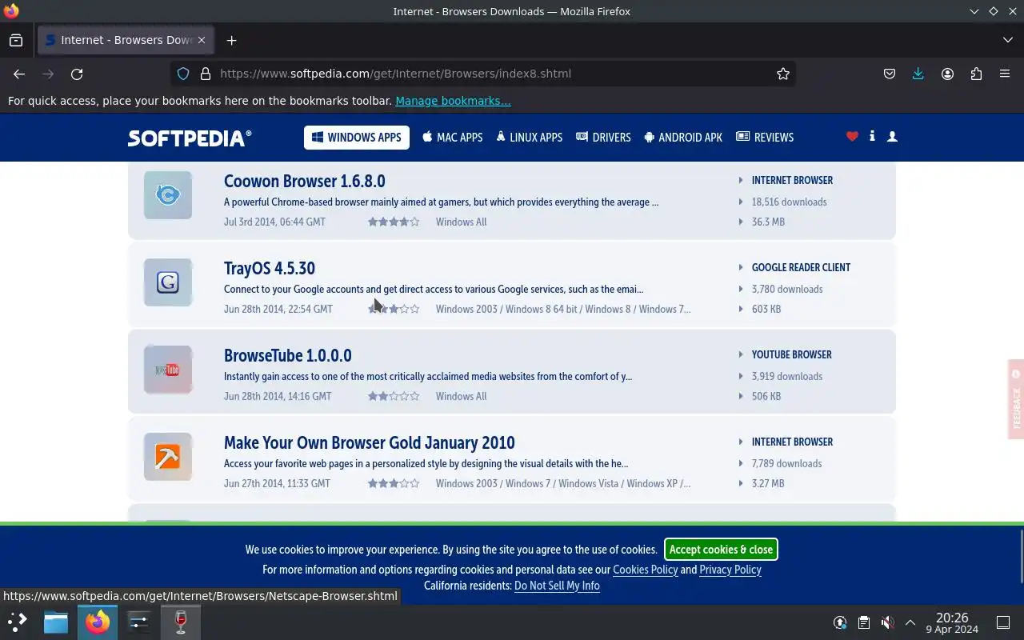The image size is (1024, 640).
Task: Click Do Not Sell My Info
Action: coord(557,586)
